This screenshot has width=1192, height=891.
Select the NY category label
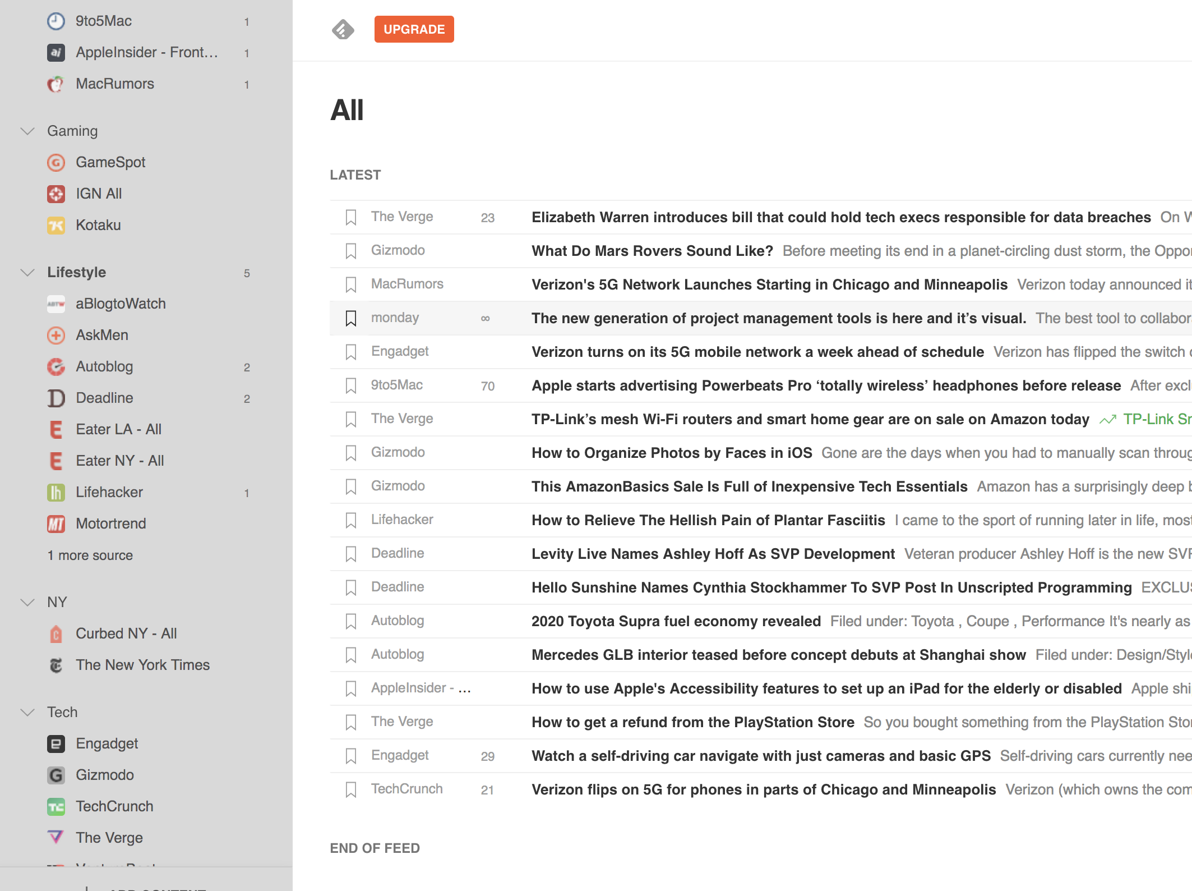[x=57, y=603]
